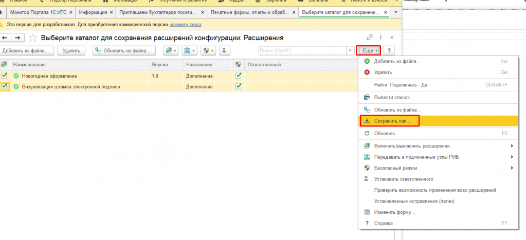Sort by the Версия column header
Image resolution: width=526 pixels, height=240 pixels.
166,64
